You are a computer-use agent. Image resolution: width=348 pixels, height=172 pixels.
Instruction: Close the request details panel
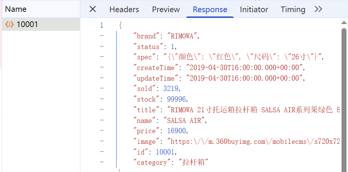coord(93,9)
